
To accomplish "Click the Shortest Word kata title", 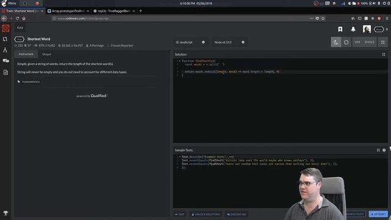I will pyautogui.click(x=38, y=39).
